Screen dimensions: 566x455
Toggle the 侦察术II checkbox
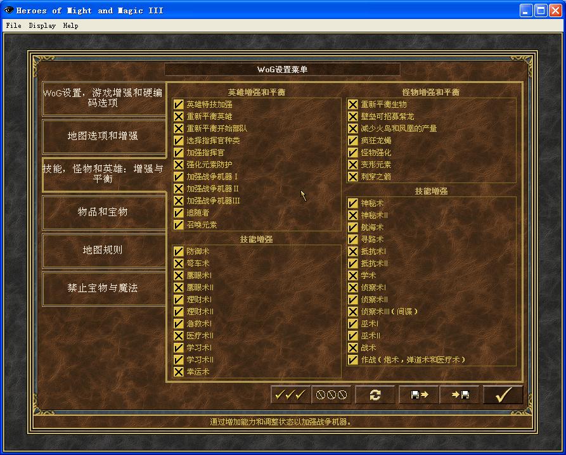pyautogui.click(x=352, y=300)
